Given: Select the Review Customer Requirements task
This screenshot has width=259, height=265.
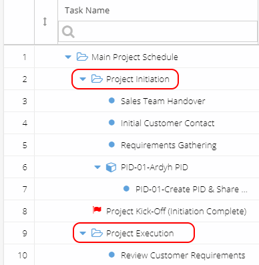Looking at the screenshot, I should point(183,256).
